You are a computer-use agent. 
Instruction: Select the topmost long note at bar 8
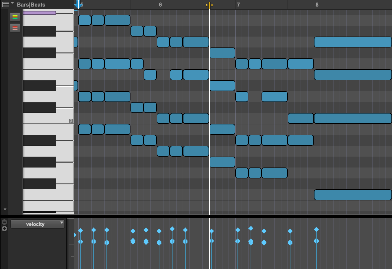353,42
